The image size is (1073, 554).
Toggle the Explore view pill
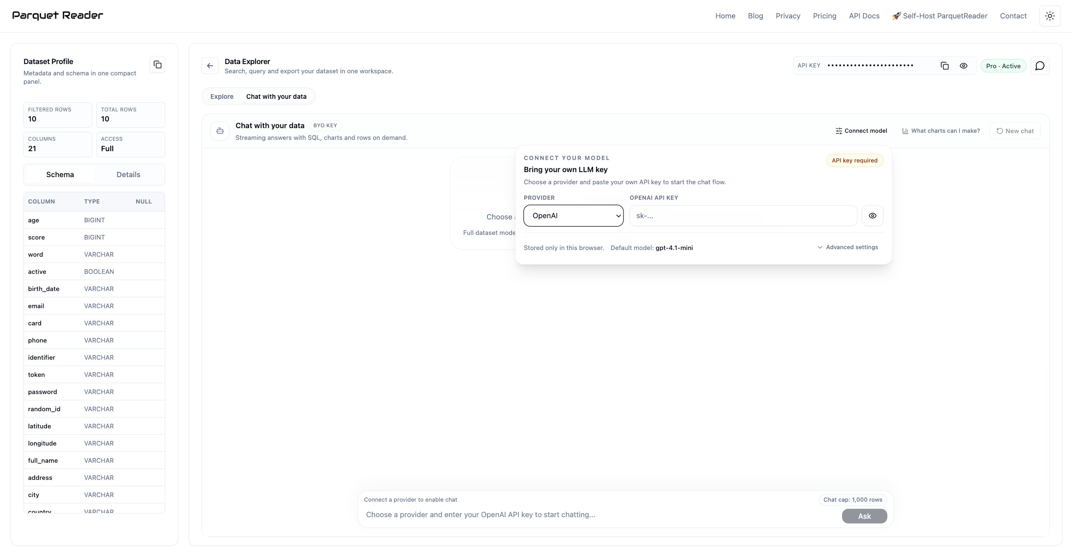[x=222, y=96]
